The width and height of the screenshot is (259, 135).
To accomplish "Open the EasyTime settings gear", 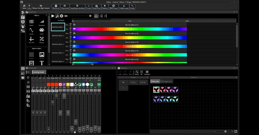I will click(62, 16).
